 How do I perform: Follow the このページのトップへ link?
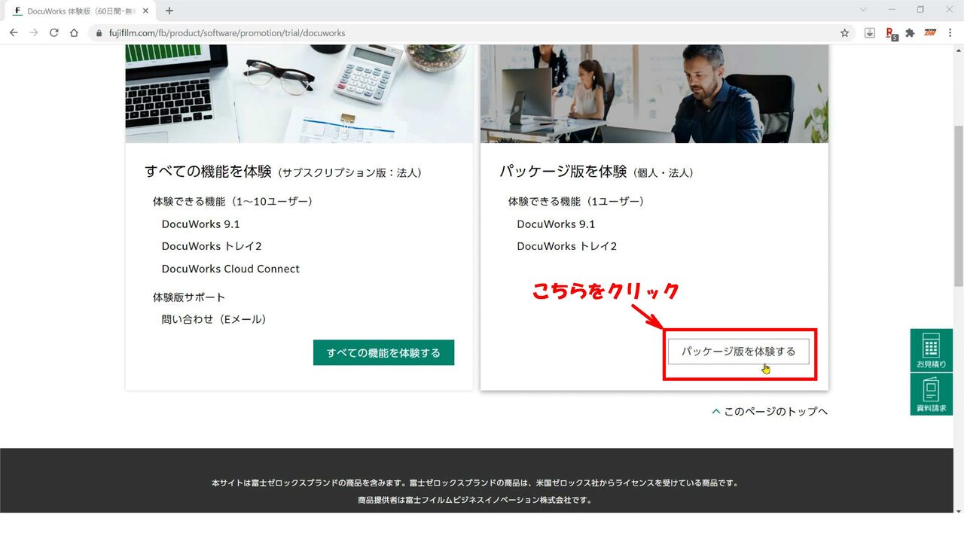coord(770,412)
